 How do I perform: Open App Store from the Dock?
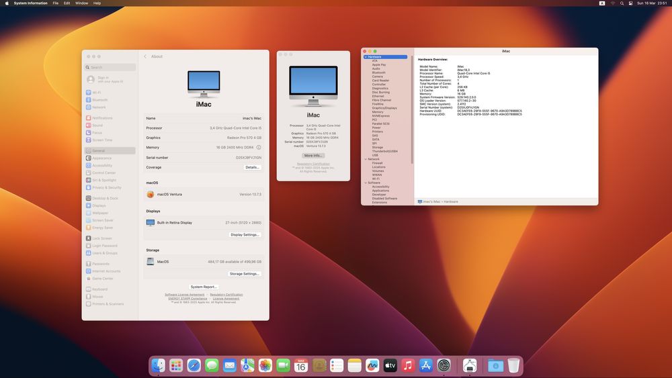(425, 366)
